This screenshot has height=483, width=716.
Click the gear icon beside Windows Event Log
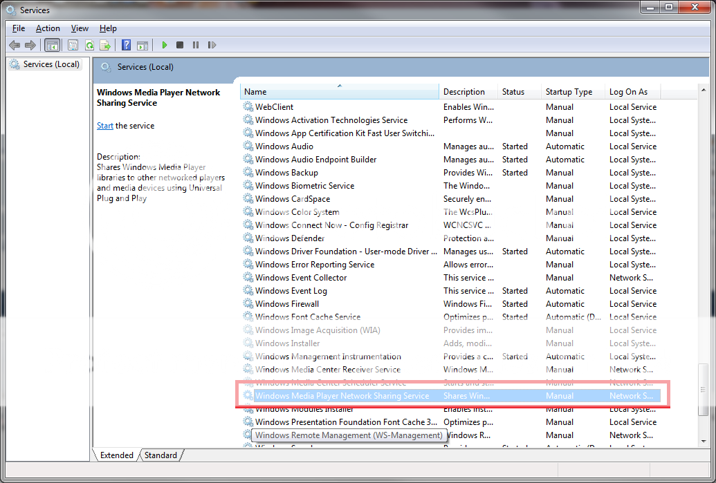(x=248, y=290)
